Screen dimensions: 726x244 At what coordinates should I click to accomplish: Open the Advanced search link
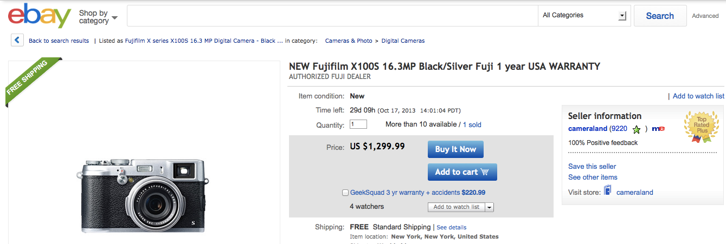click(705, 16)
